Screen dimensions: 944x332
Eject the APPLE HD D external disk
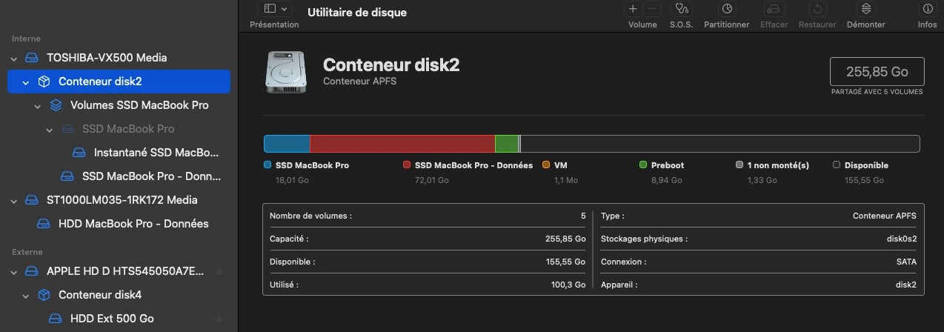[219, 271]
